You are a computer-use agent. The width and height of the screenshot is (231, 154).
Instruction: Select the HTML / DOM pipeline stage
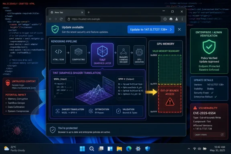(x=58, y=55)
